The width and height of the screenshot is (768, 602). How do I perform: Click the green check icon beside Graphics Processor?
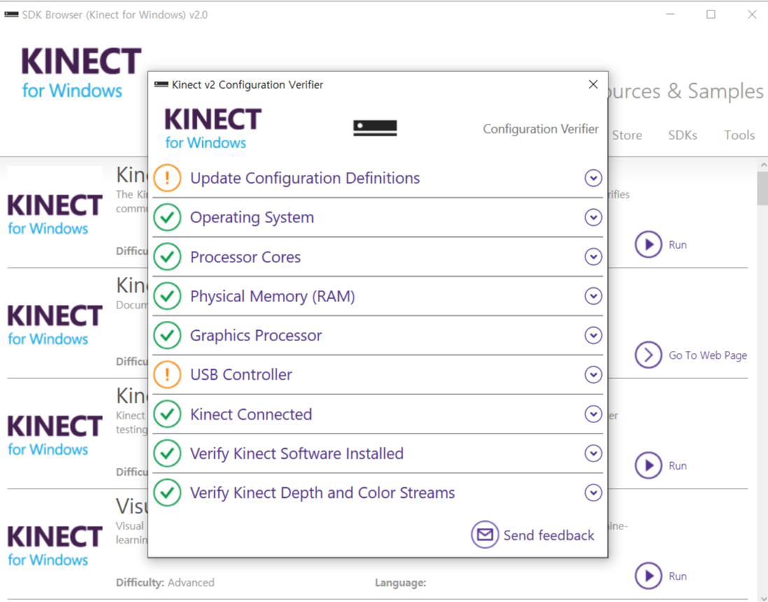[167, 336]
